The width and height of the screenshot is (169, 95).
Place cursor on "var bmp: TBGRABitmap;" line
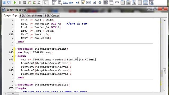[x=35, y=53]
